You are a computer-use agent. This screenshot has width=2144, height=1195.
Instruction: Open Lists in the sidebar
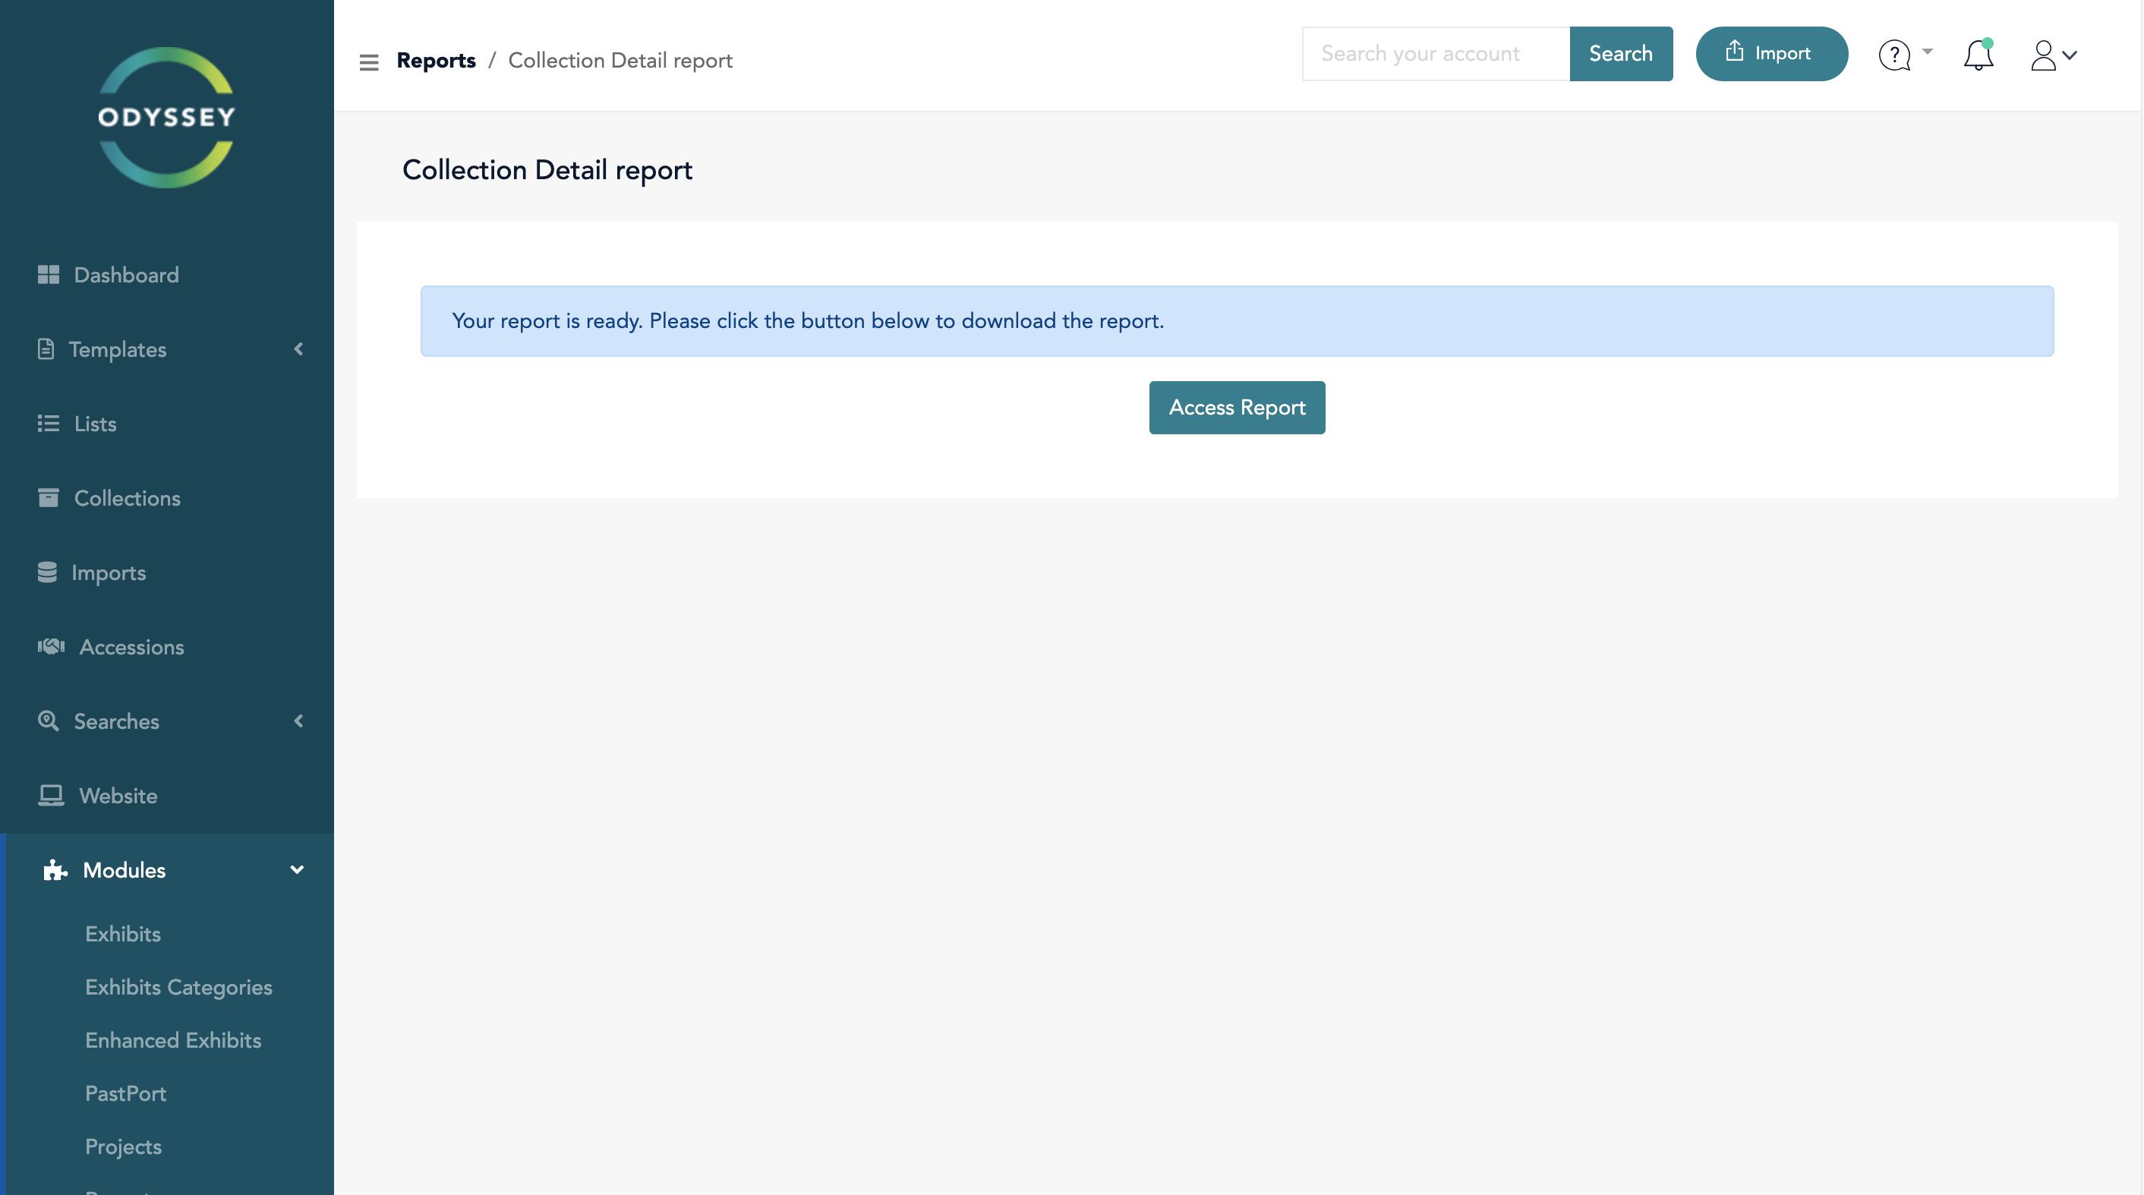click(x=95, y=424)
